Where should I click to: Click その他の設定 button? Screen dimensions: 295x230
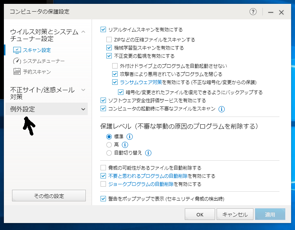click(x=49, y=196)
